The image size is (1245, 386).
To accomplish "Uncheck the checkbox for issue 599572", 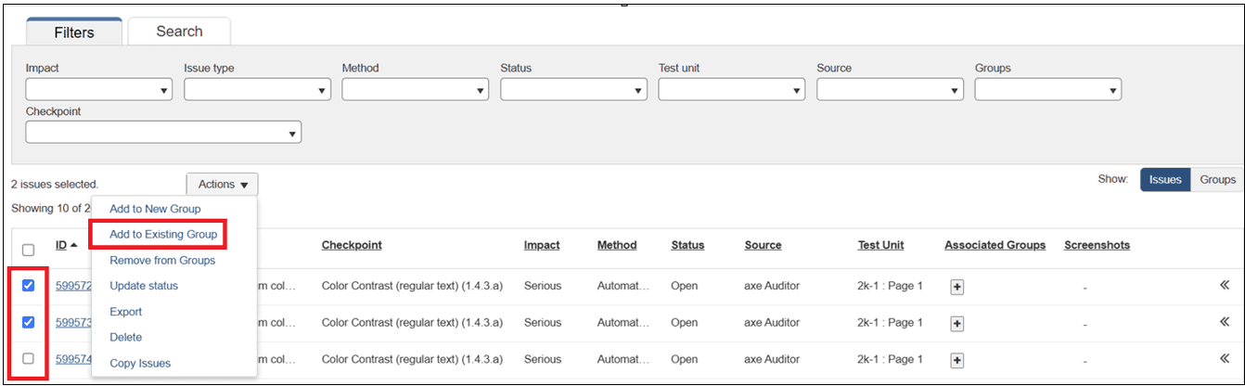I will tap(28, 286).
